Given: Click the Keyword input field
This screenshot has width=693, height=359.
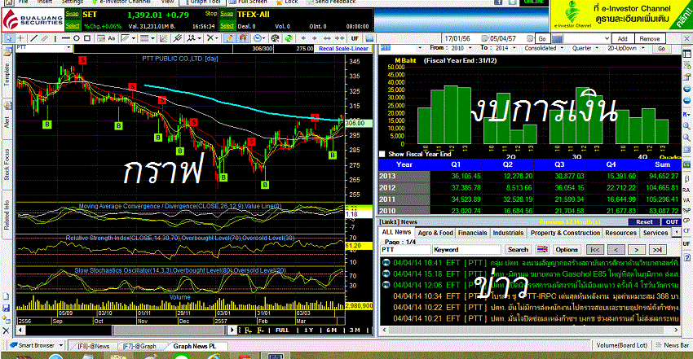Looking at the screenshot, I should pyautogui.click(x=466, y=250).
